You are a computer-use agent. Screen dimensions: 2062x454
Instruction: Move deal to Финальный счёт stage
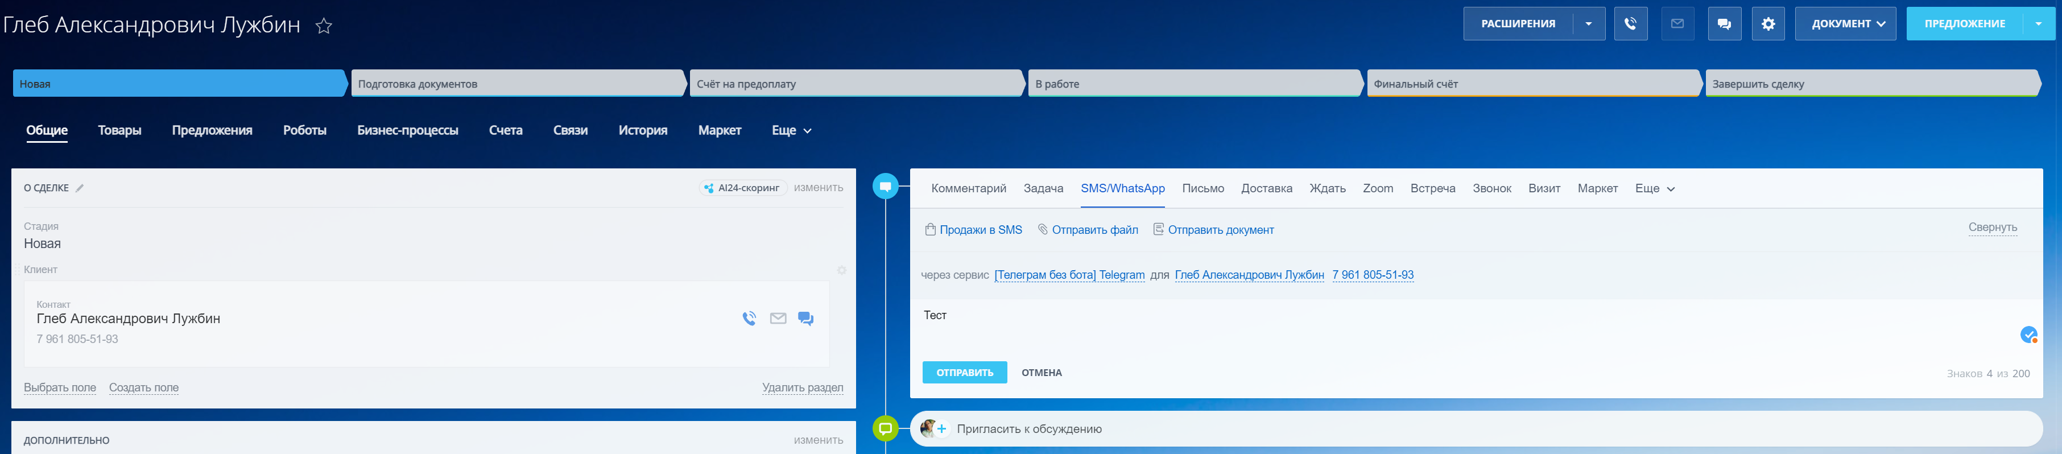click(x=1534, y=84)
